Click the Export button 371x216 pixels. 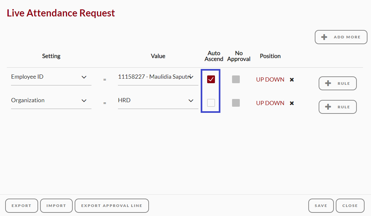click(x=22, y=206)
